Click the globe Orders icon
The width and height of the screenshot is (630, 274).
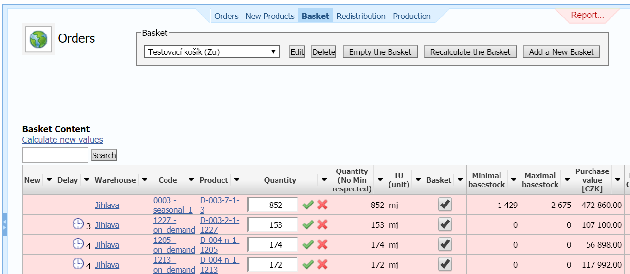[x=38, y=39]
